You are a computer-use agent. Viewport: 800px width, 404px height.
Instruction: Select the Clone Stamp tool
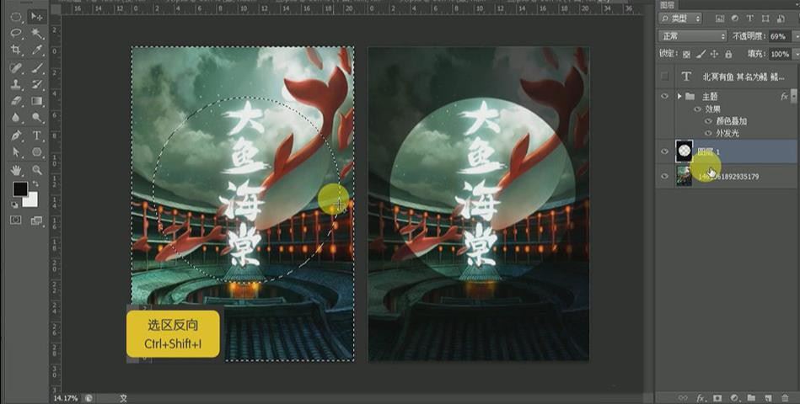point(16,84)
